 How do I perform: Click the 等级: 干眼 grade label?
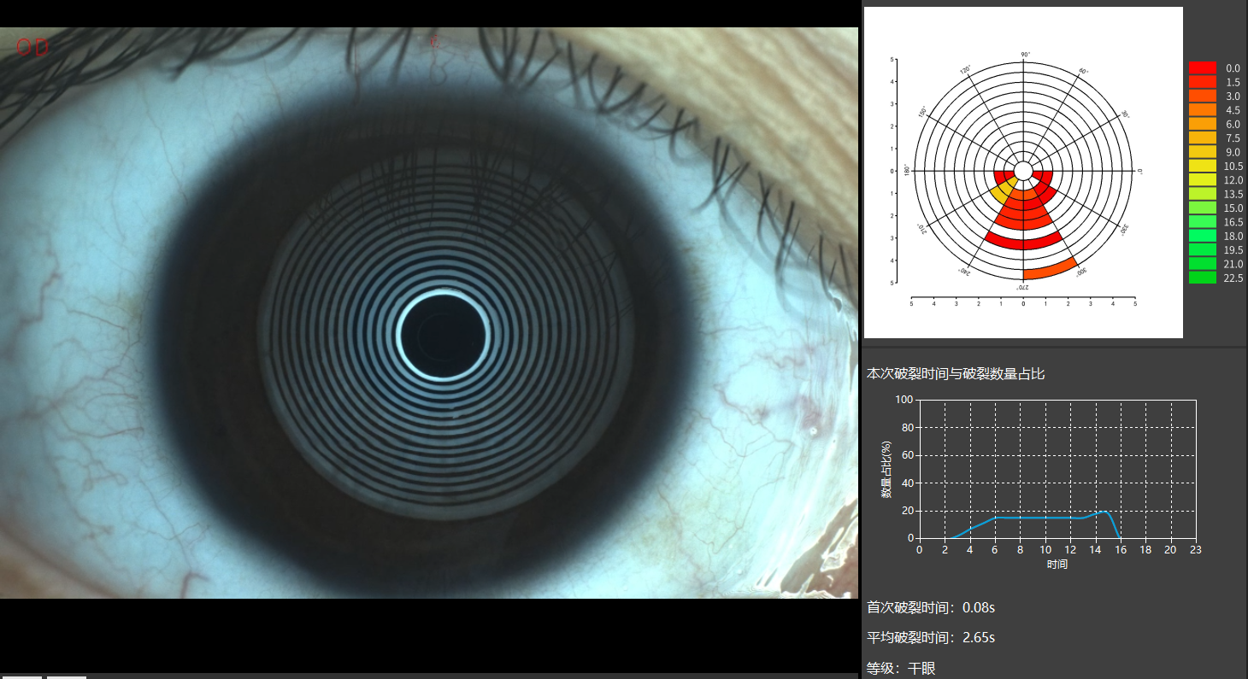click(901, 669)
